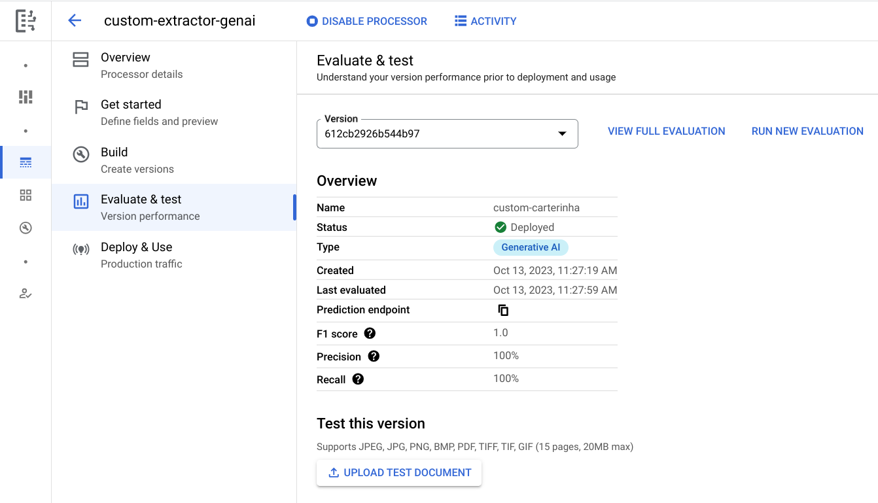The width and height of the screenshot is (878, 503).
Task: Click the list icon next to Activity
Action: click(x=461, y=21)
